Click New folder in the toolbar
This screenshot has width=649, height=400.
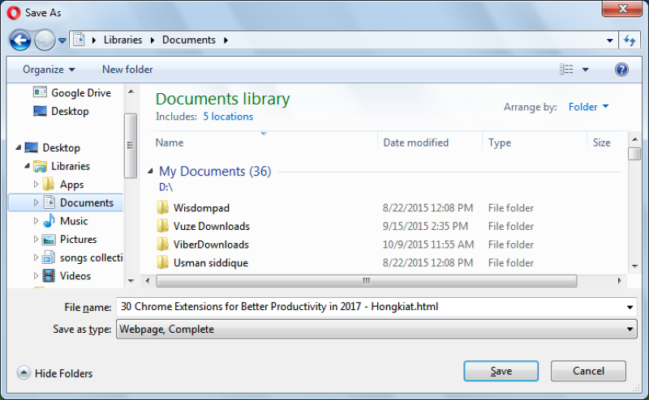pyautogui.click(x=127, y=70)
